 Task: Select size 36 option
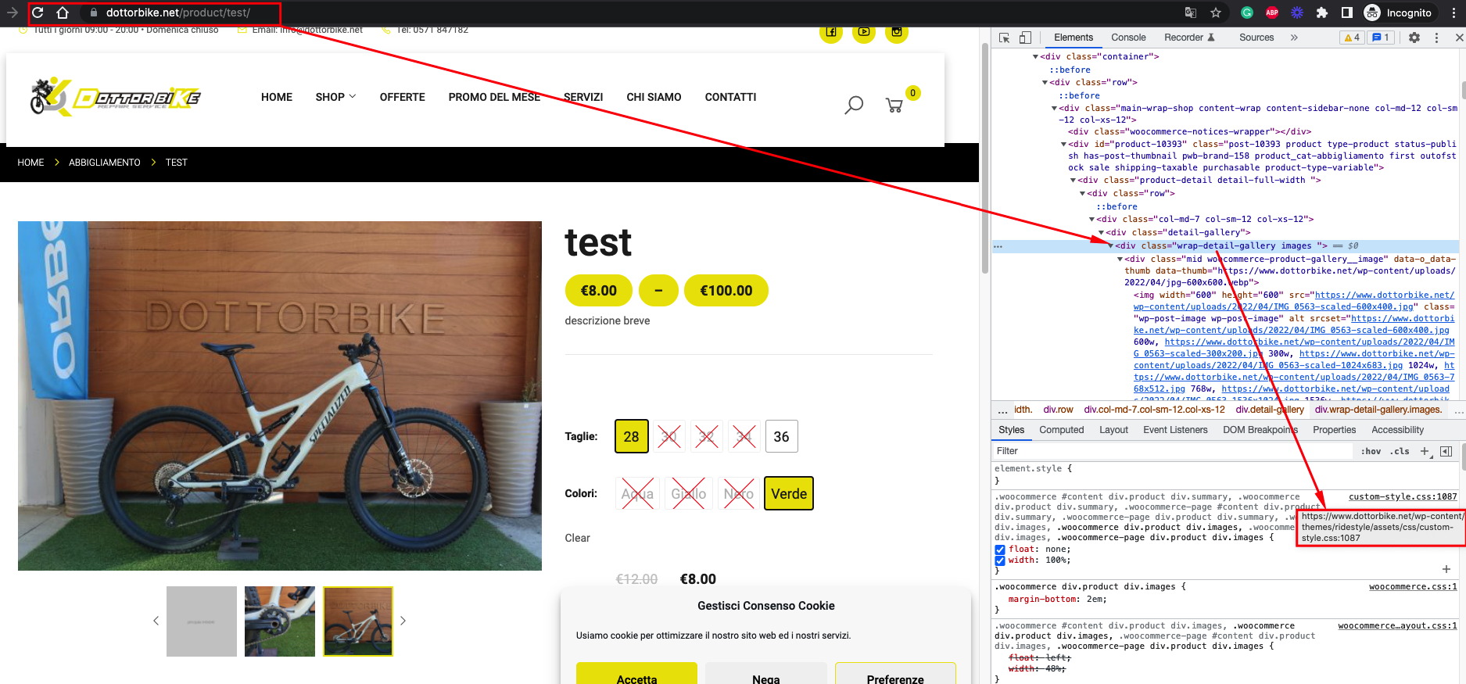coord(781,436)
